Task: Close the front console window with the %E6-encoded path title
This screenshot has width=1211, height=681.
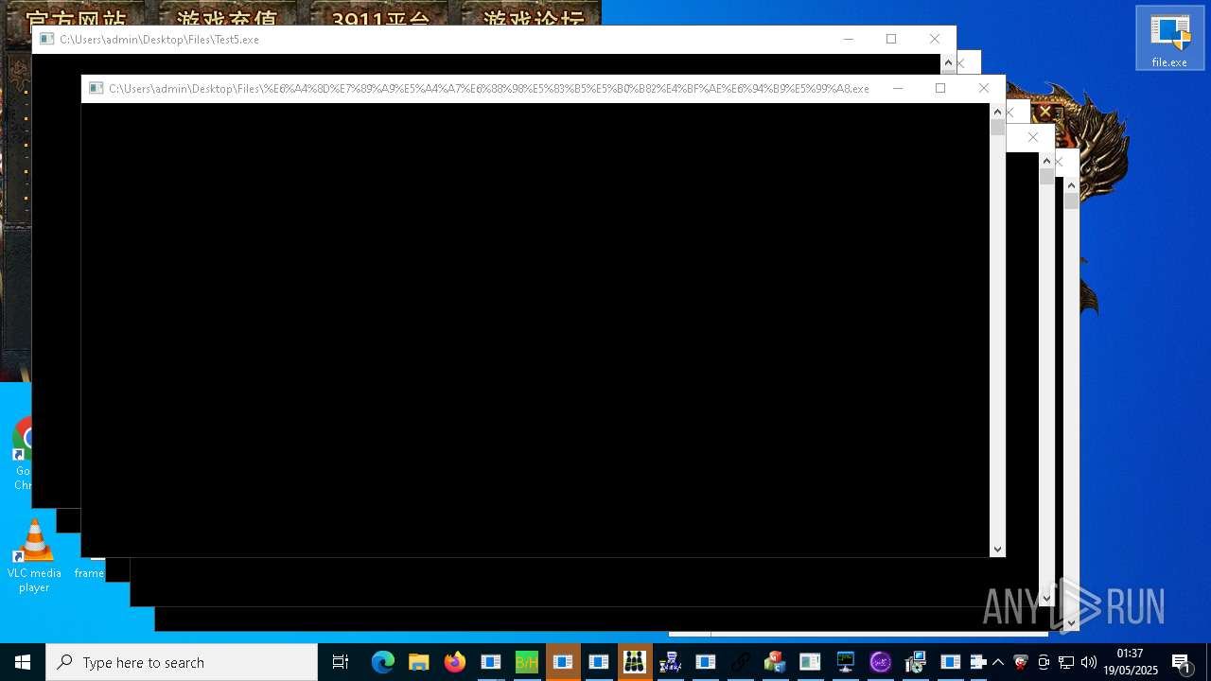Action: coord(984,89)
